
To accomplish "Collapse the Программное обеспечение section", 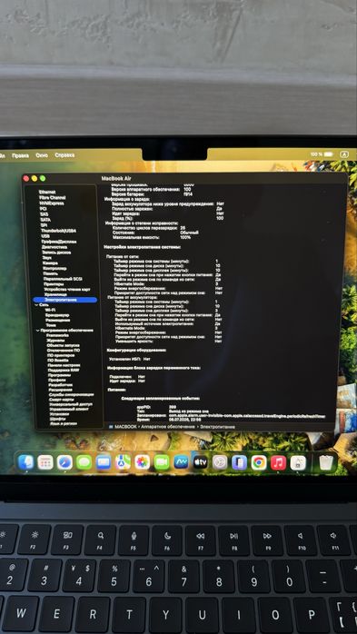I will click(37, 331).
